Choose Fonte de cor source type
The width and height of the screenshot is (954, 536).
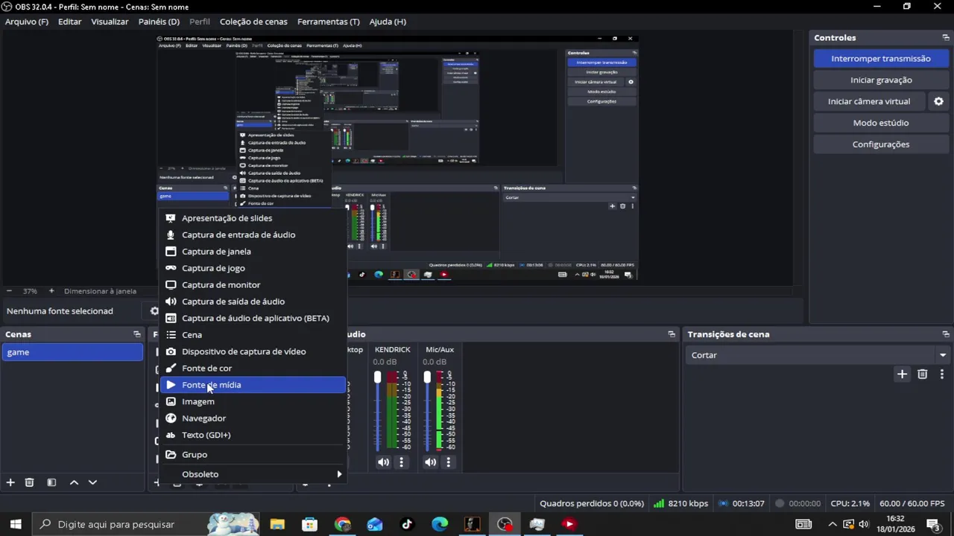click(253, 368)
